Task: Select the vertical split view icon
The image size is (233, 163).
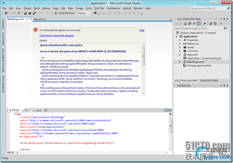Action: pyautogui.click(x=164, y=110)
